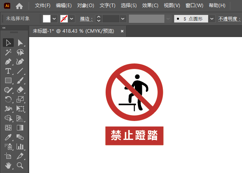The height and width of the screenshot is (173, 242).
Task: Select the Paintbrush tool
Action: pos(20,80)
